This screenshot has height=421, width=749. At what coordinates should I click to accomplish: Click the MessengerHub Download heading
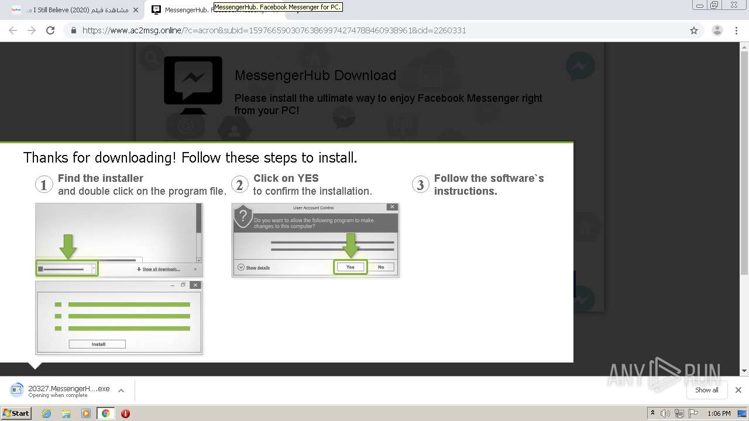315,75
